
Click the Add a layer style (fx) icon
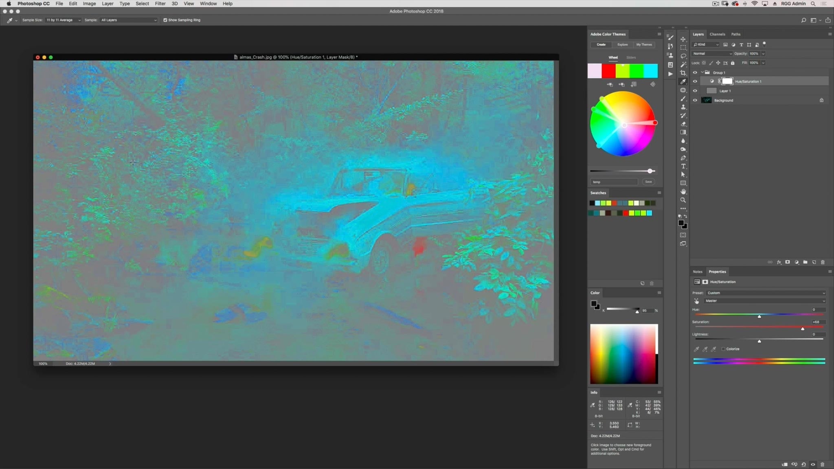(x=779, y=262)
